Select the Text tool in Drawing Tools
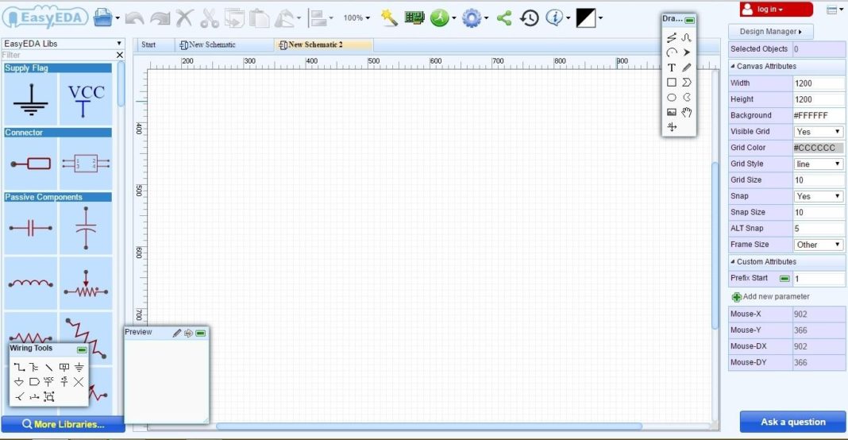The image size is (848, 440). click(672, 68)
